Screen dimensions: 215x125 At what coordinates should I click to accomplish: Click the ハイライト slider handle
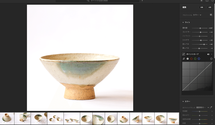199,36
